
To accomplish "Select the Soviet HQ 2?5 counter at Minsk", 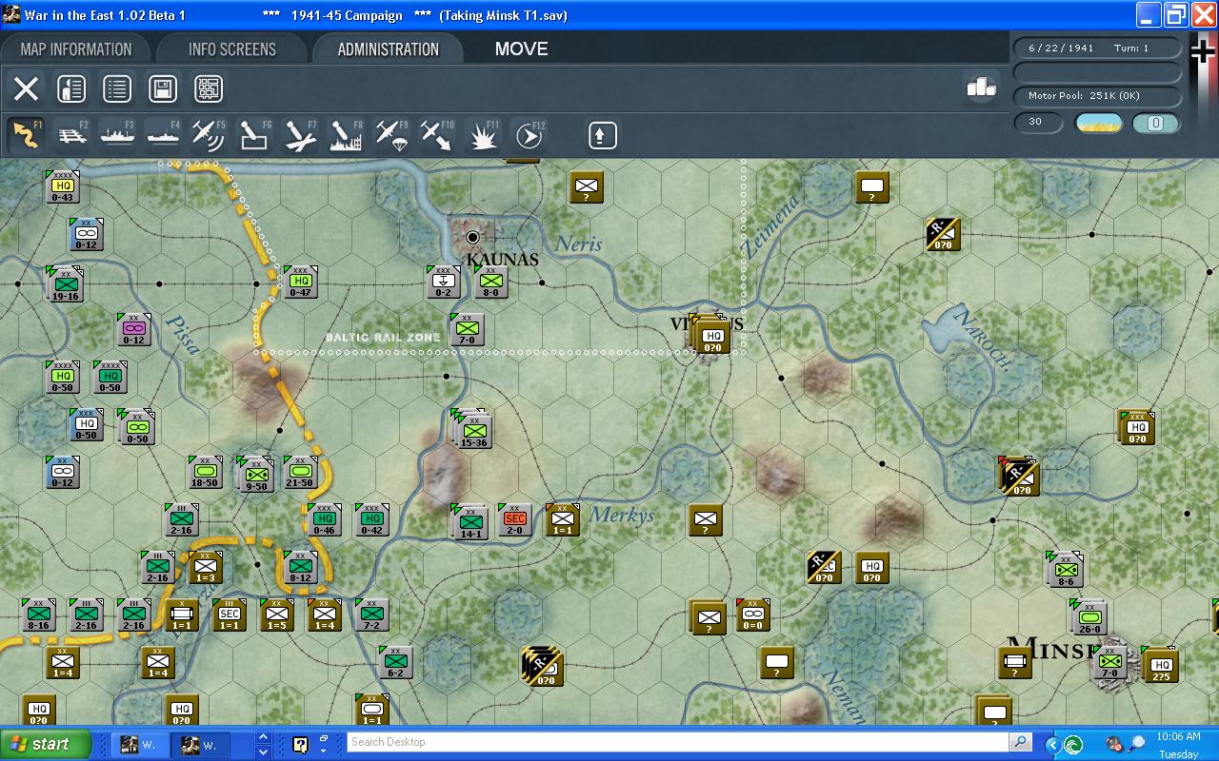I will [1160, 664].
